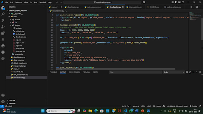This screenshot has height=114, width=203.
Task: Open Explorer views and more actions menu
Action: point(44,7)
